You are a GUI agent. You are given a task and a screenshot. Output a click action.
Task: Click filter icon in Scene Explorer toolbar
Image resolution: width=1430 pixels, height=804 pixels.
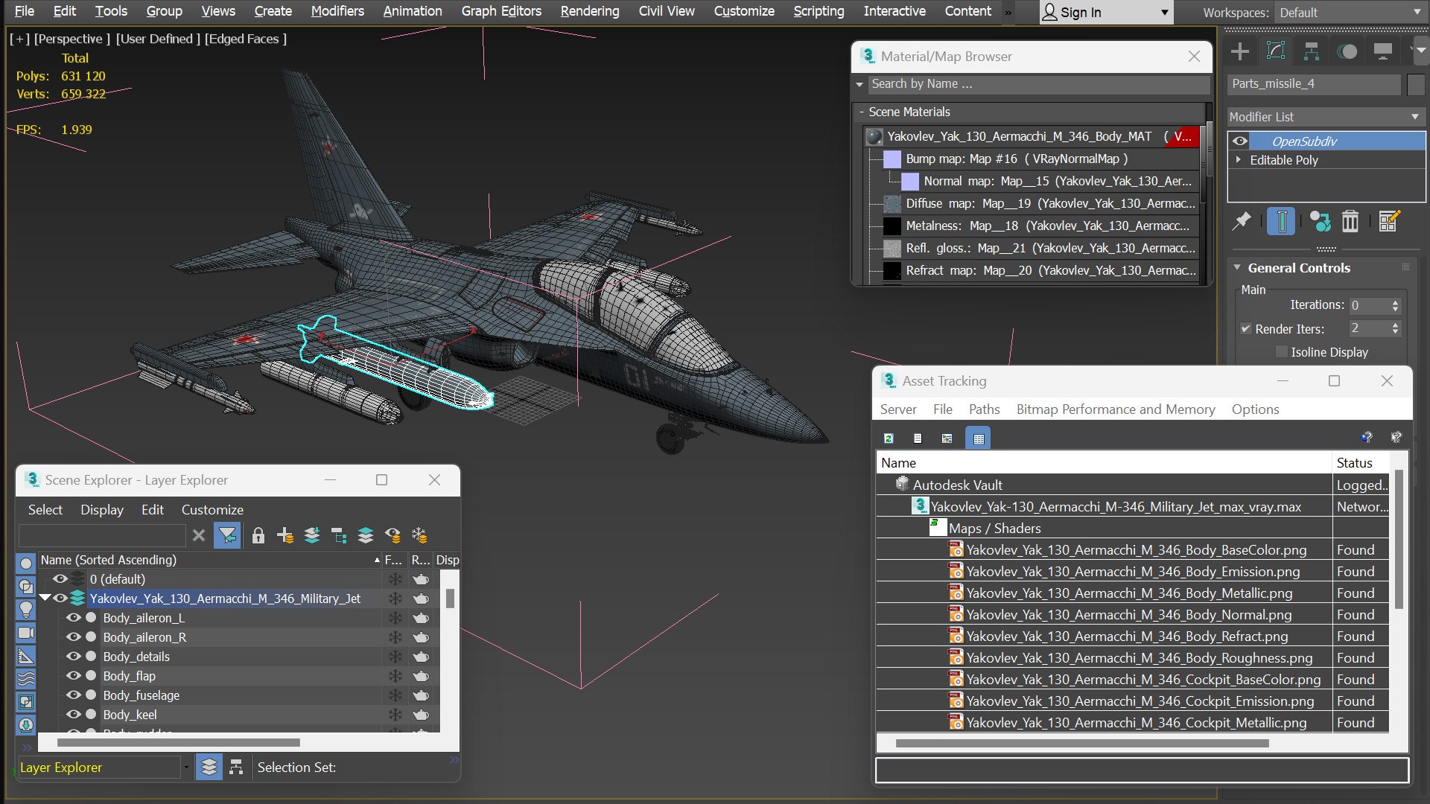point(227,535)
